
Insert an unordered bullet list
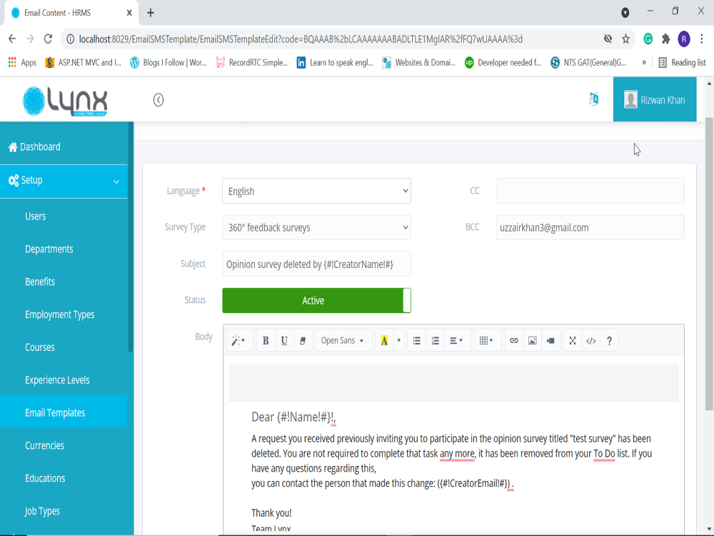417,340
